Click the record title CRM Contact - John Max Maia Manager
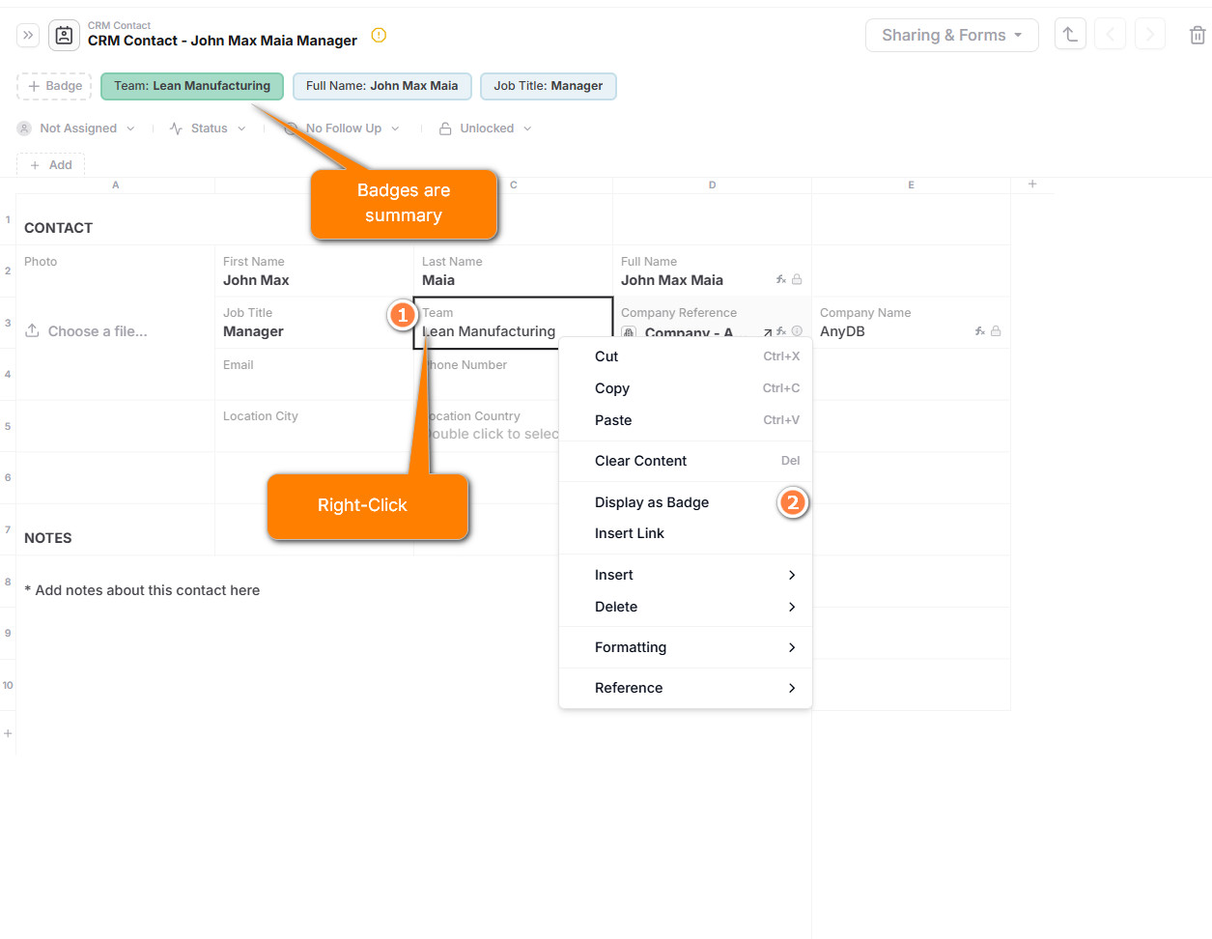Viewport: 1212px width, 939px height. click(x=222, y=41)
